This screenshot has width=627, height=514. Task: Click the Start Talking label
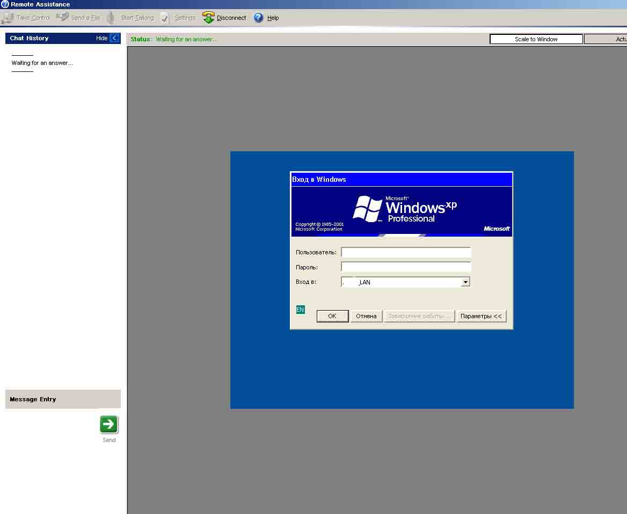coord(137,18)
